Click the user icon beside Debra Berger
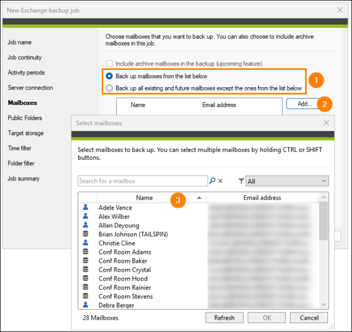The height and width of the screenshot is (332, 352). (x=85, y=305)
